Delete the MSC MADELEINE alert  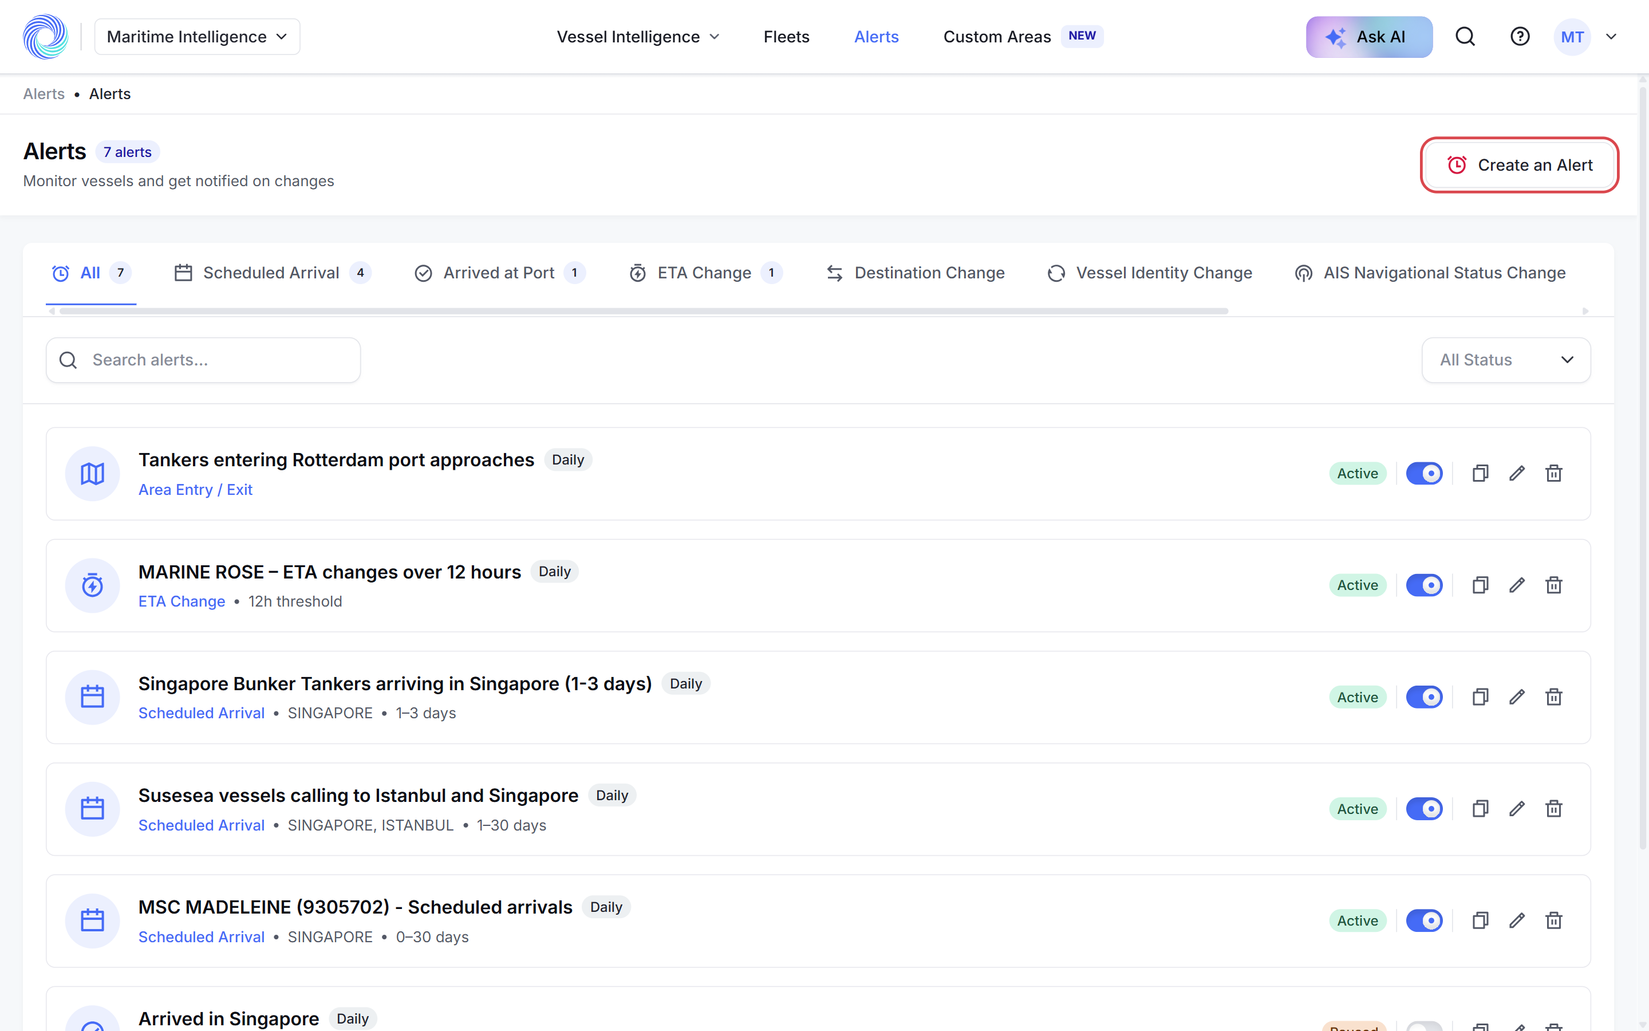point(1553,920)
